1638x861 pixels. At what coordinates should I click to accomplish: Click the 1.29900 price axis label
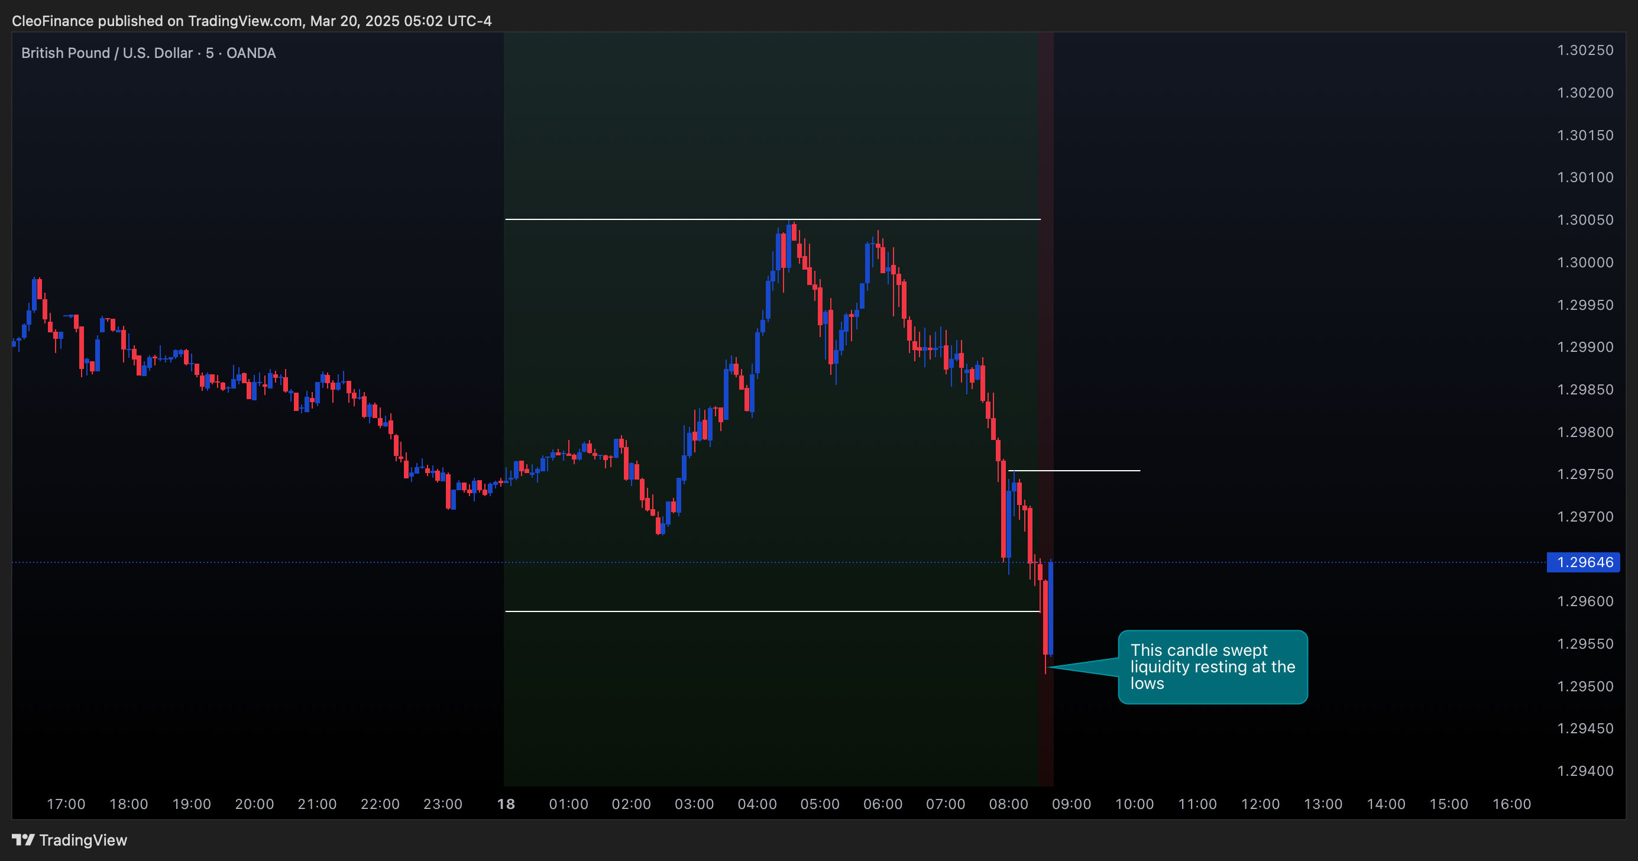(1585, 347)
